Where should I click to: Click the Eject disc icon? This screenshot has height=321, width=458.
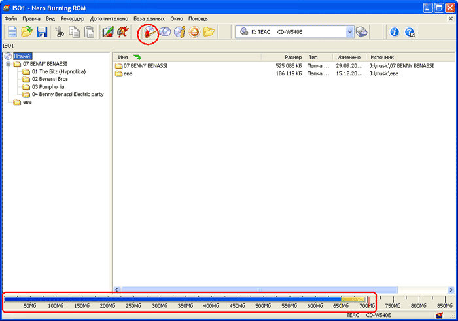[x=194, y=31]
